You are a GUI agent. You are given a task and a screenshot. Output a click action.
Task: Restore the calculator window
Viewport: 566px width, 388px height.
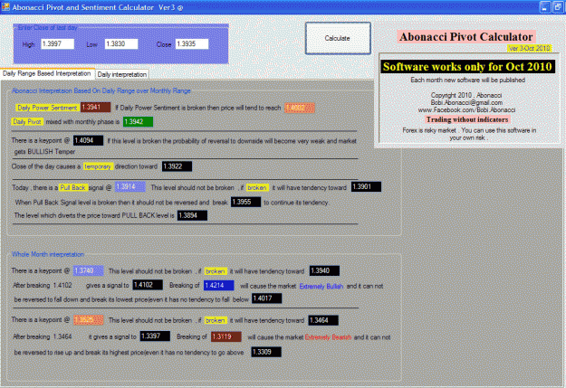click(558, 7)
